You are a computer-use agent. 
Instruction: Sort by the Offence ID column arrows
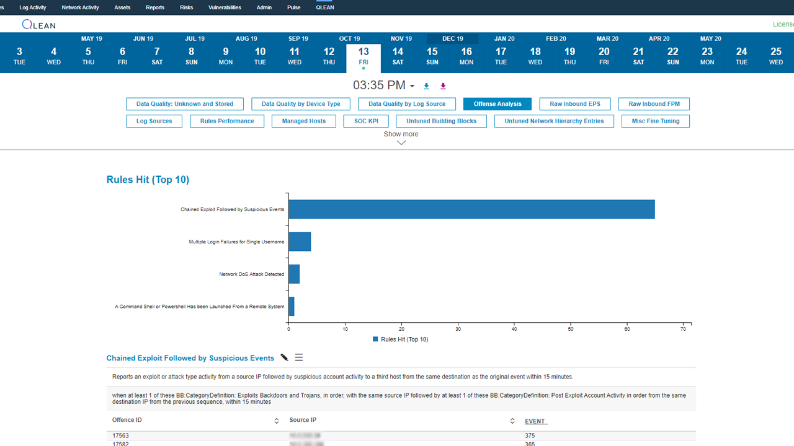click(277, 421)
